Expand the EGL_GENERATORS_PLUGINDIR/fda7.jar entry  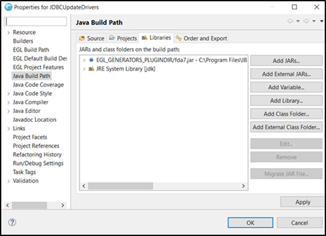click(84, 60)
